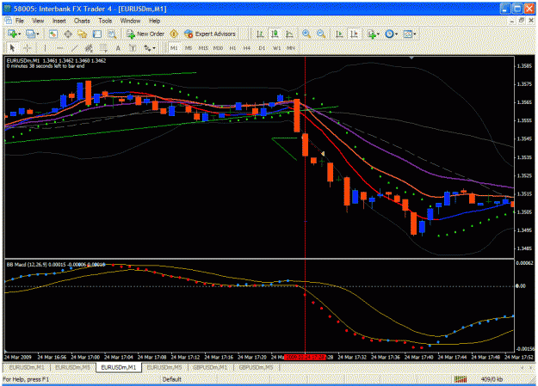
Task: Expand the dropdown arrow beside the Indicators icon
Action: coord(378,34)
